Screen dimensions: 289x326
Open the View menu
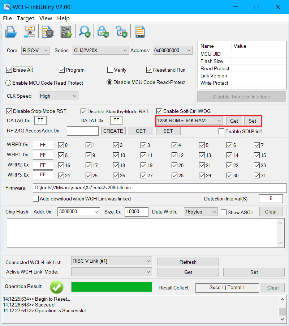tap(46, 18)
